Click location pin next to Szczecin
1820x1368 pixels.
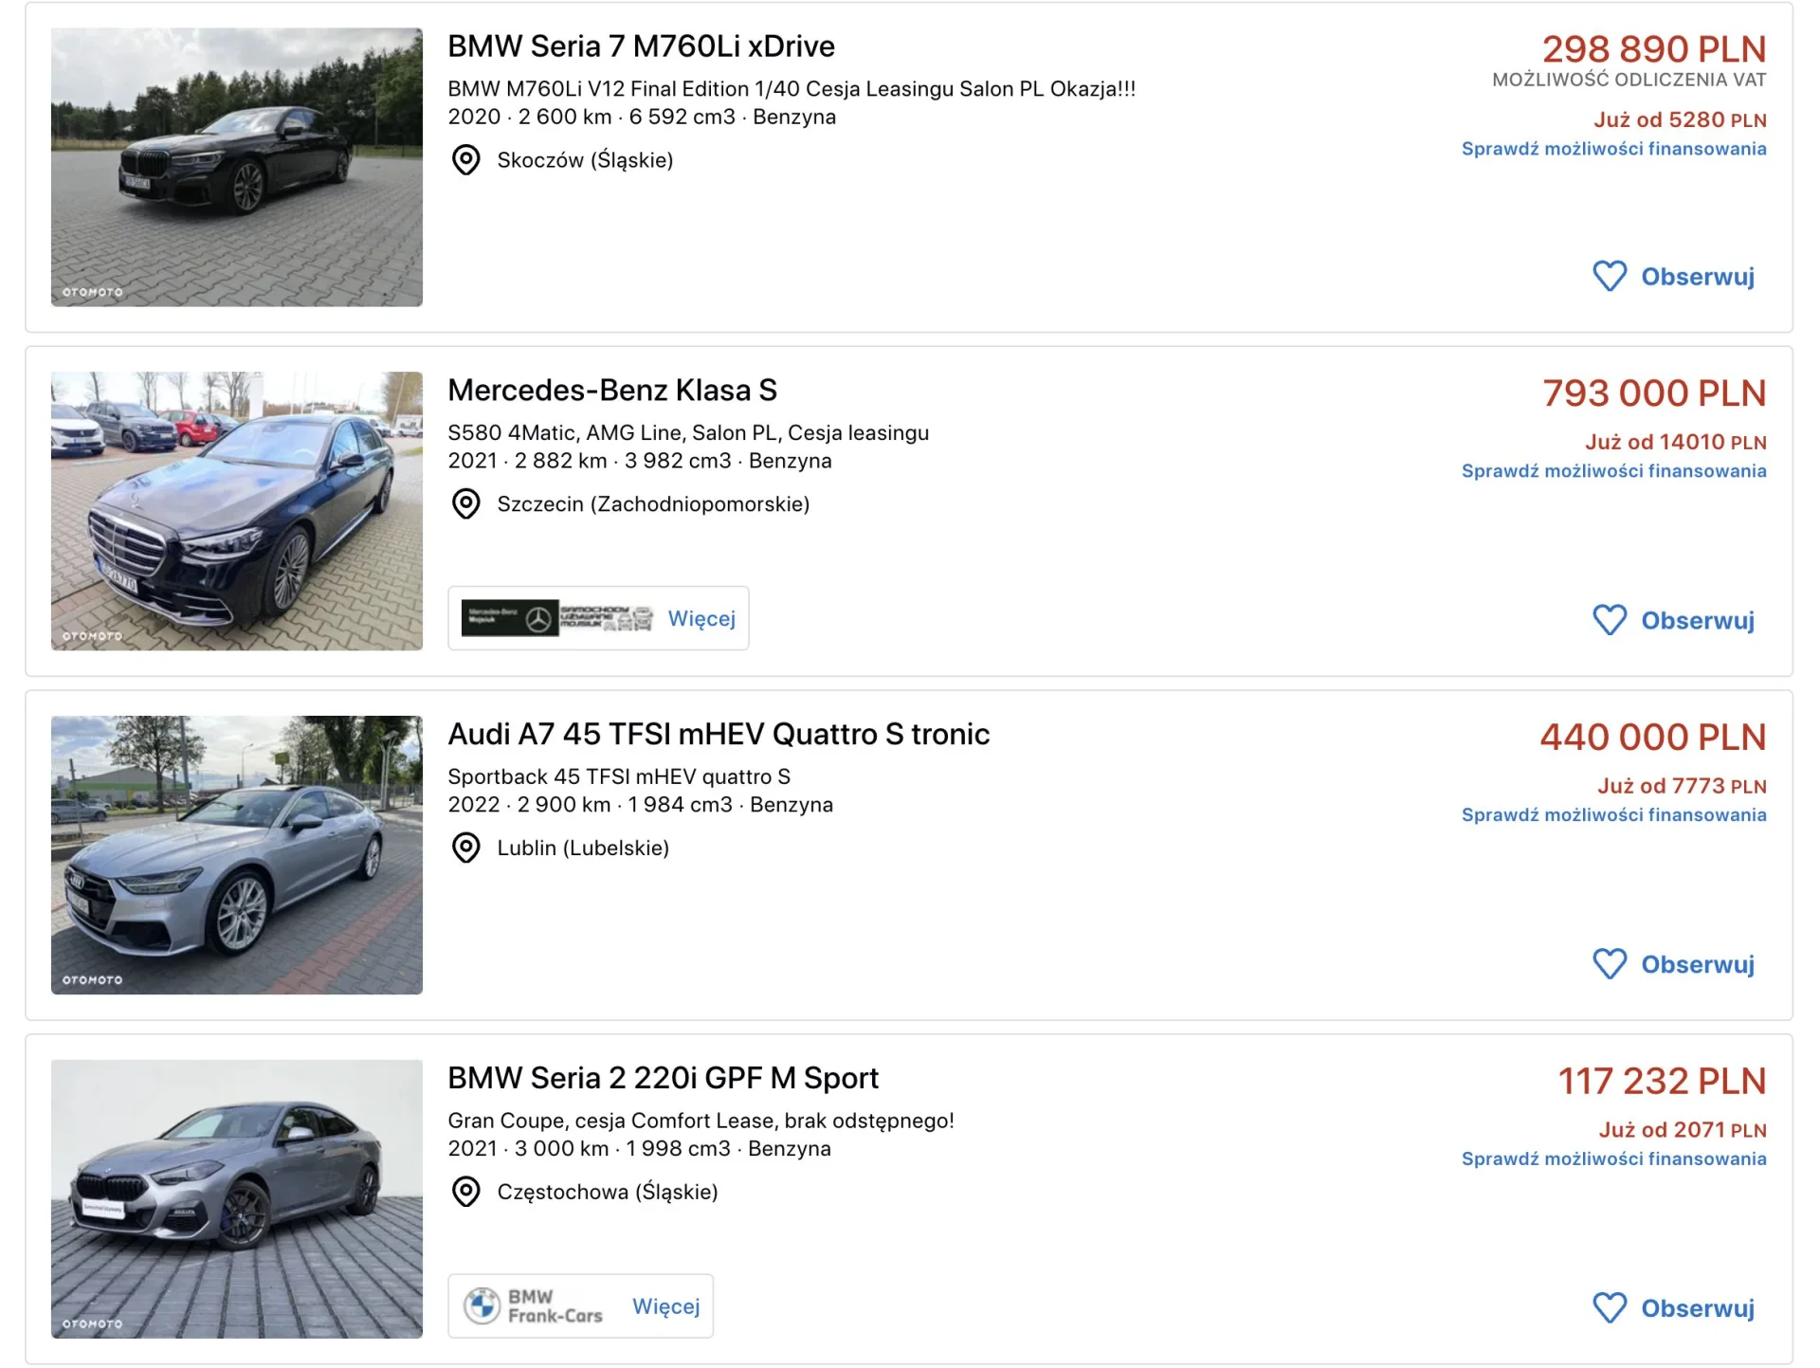coord(465,504)
